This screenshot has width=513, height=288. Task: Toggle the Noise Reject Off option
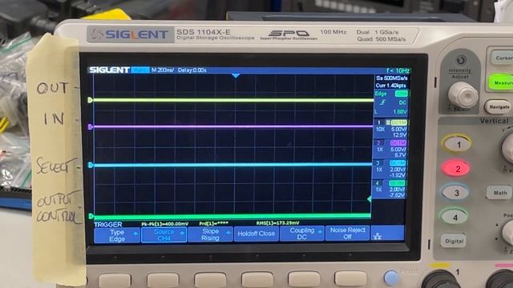(347, 233)
